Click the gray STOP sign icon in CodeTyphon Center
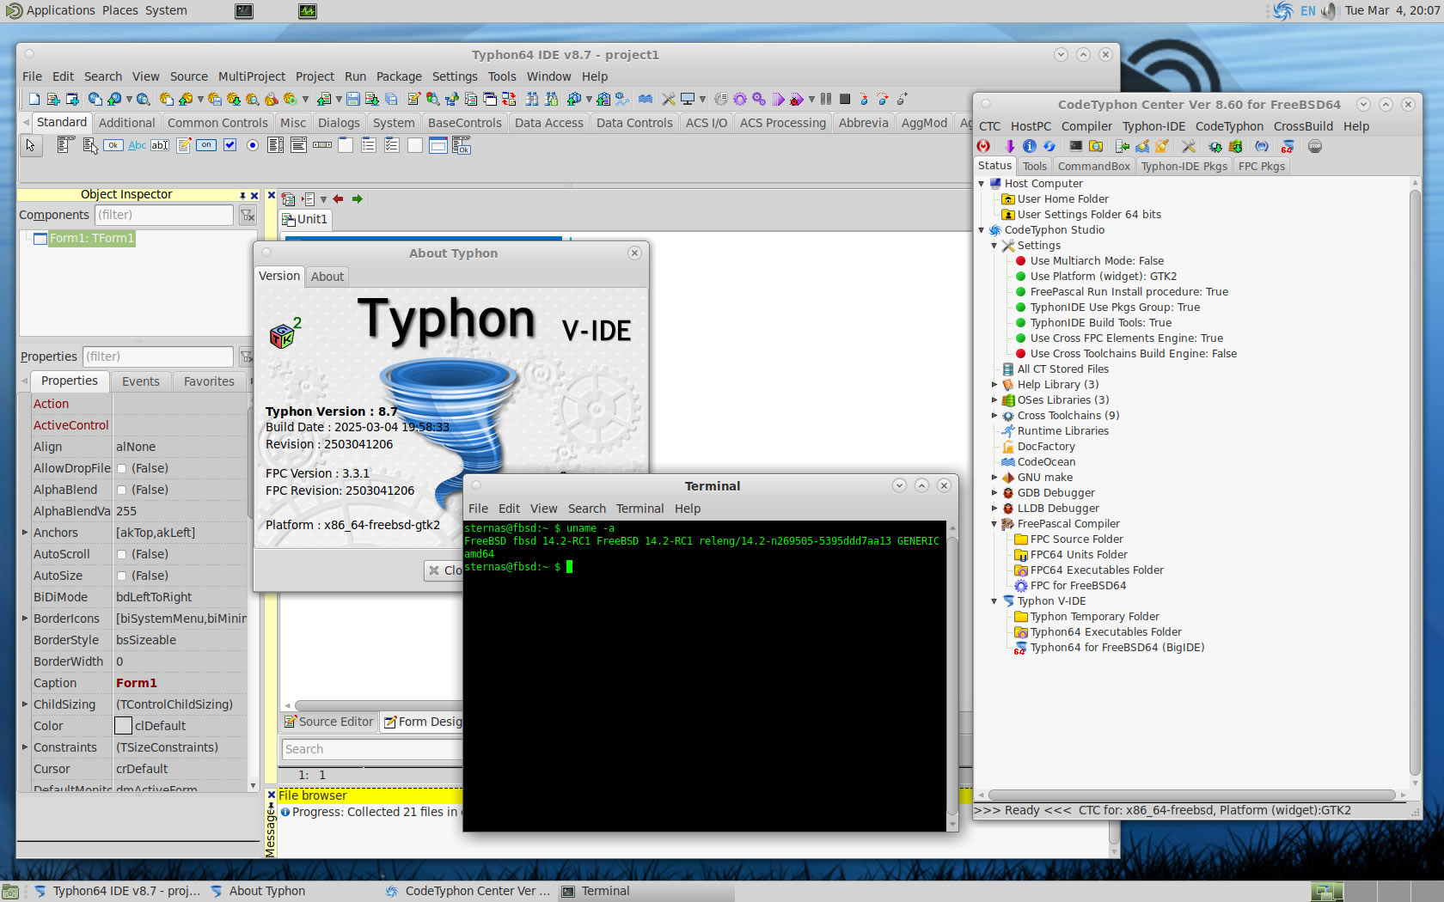 pos(1315,146)
